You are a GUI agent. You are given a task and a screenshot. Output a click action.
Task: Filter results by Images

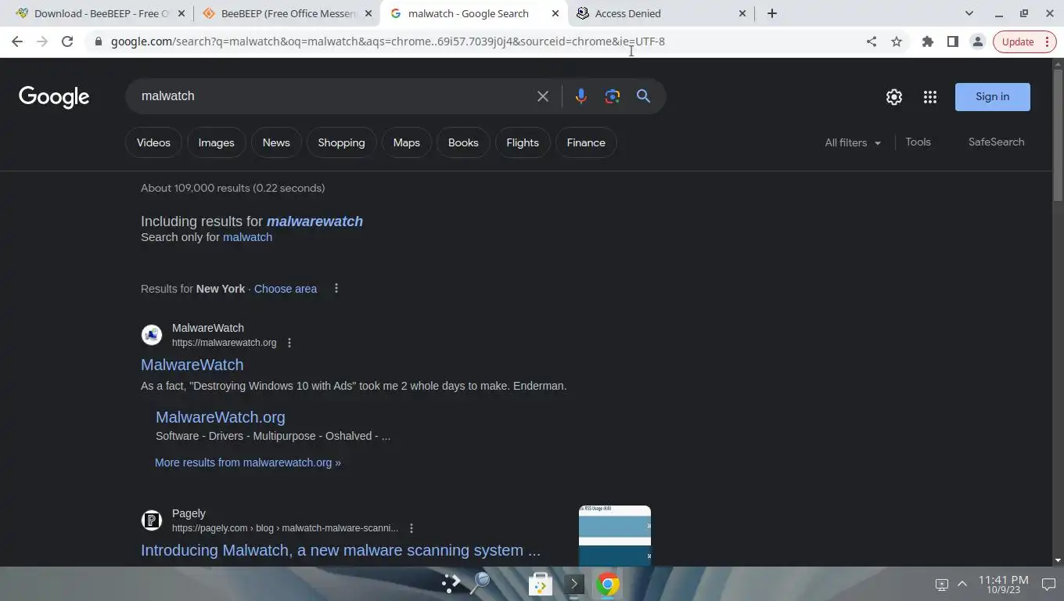(x=216, y=142)
